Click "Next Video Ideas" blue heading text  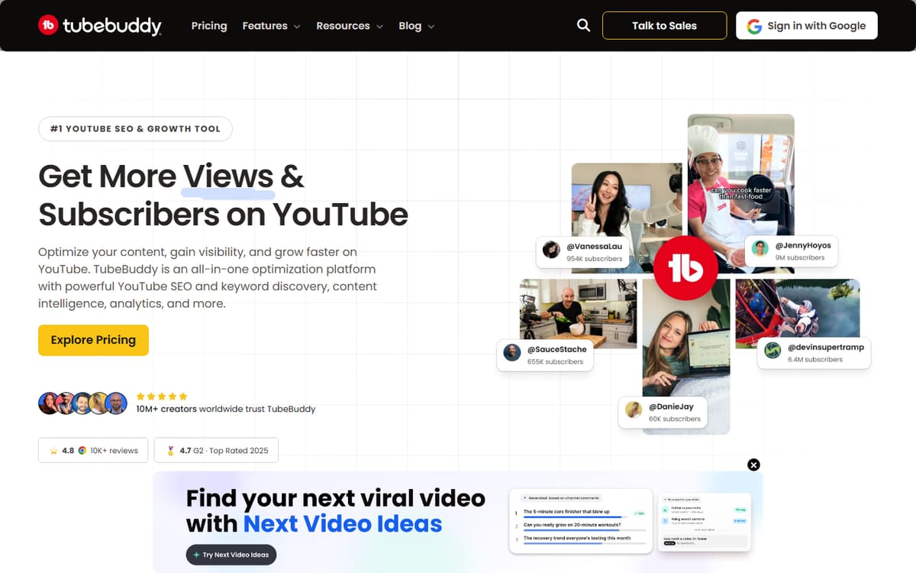pyautogui.click(x=343, y=523)
